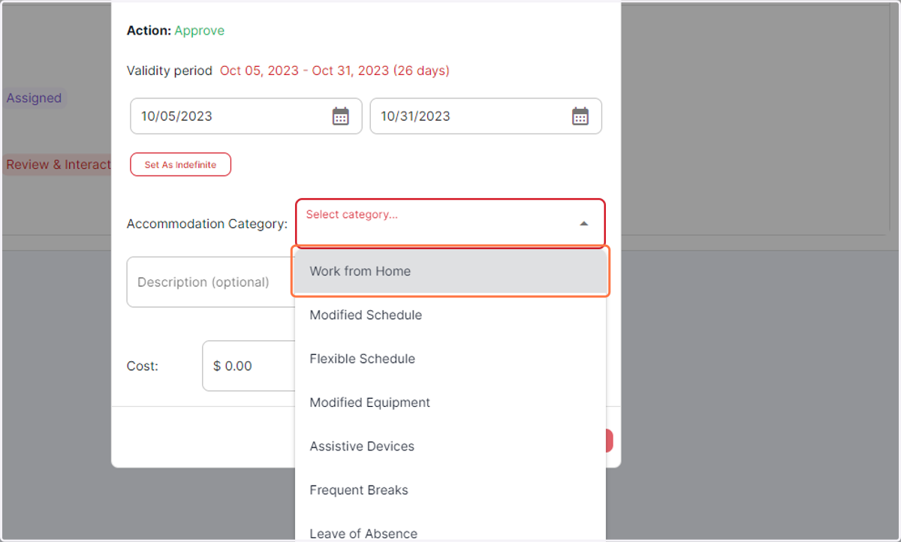The height and width of the screenshot is (542, 901).
Task: Open the start date calendar picker icon
Action: click(341, 116)
